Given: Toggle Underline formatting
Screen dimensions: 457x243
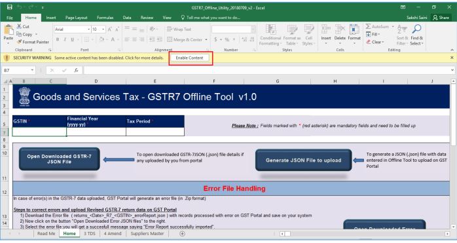Looking at the screenshot, I should point(72,39).
